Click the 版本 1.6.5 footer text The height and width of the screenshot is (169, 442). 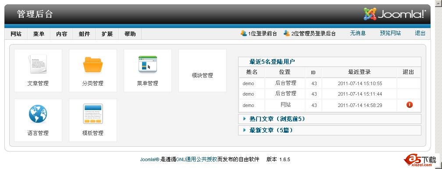click(x=278, y=159)
